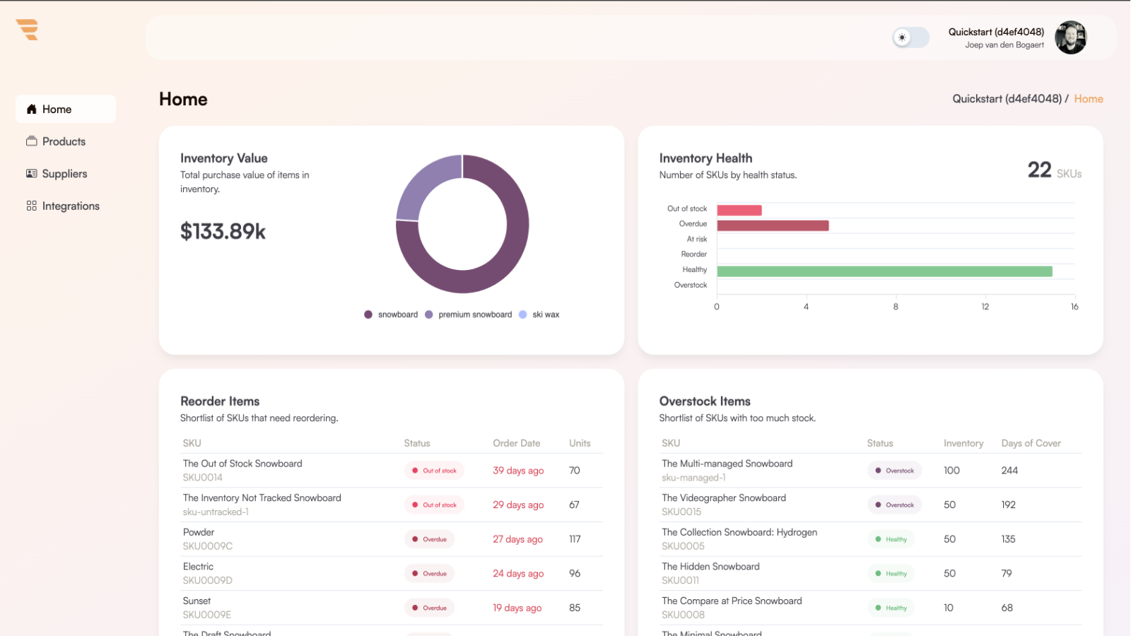Open the Quickstart (d4ef4048) account menu
Viewport: 1131px width, 636px height.
click(x=995, y=31)
